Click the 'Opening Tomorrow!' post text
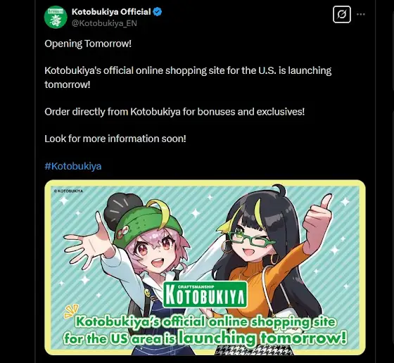The image size is (394, 363). pos(88,44)
